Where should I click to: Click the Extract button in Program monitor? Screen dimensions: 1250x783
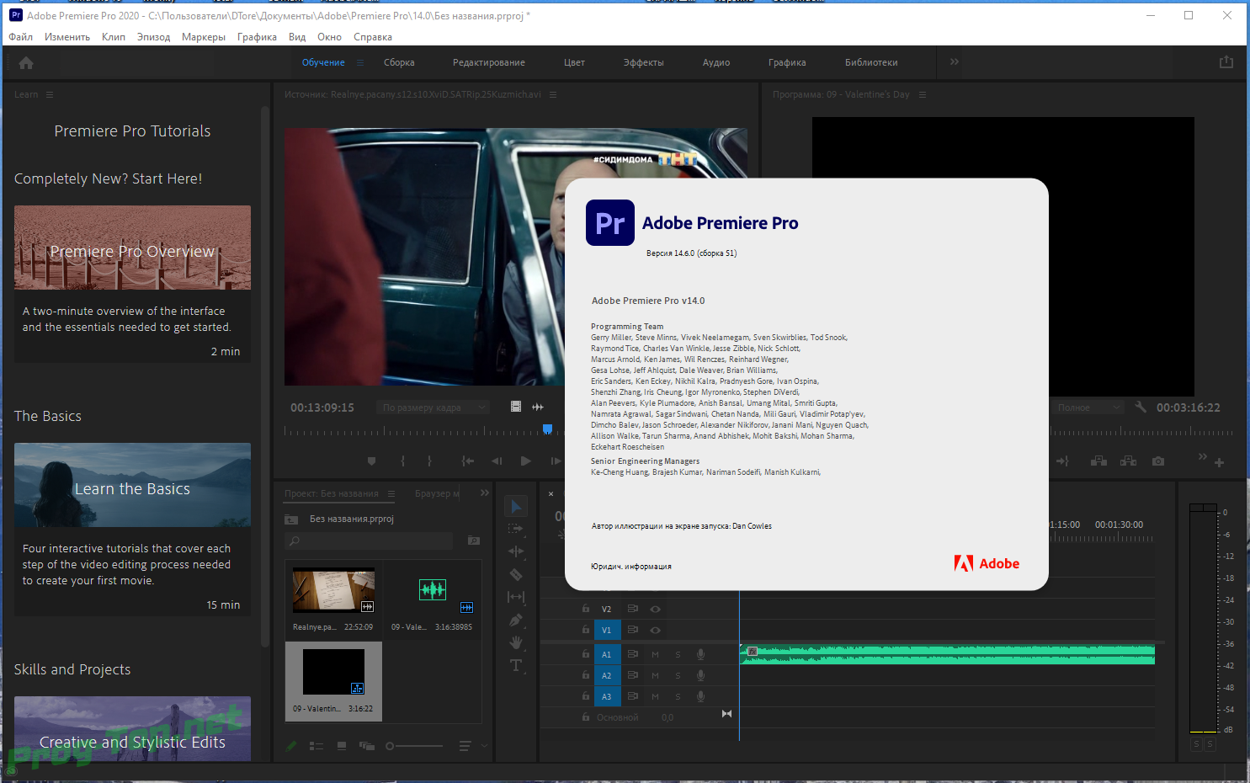pyautogui.click(x=1128, y=461)
